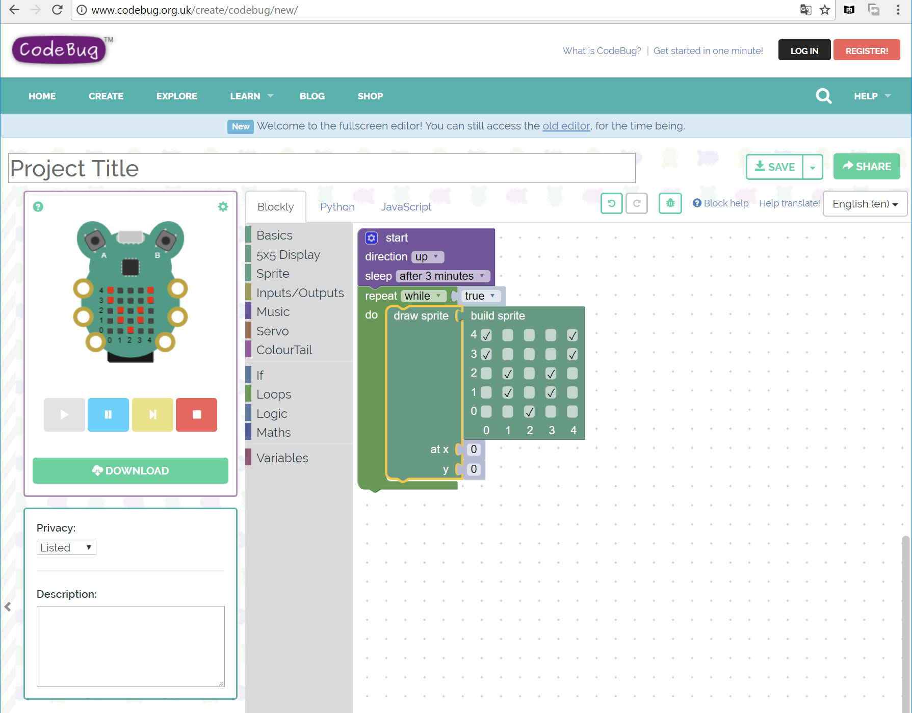Toggle sprite checkbox row 4 column 4
This screenshot has width=912, height=713.
coord(572,335)
